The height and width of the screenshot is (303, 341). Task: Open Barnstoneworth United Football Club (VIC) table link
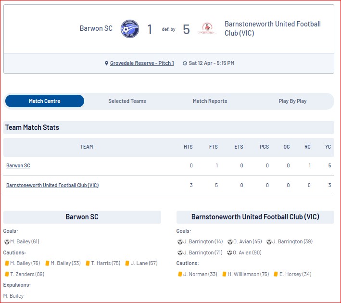pos(52,185)
